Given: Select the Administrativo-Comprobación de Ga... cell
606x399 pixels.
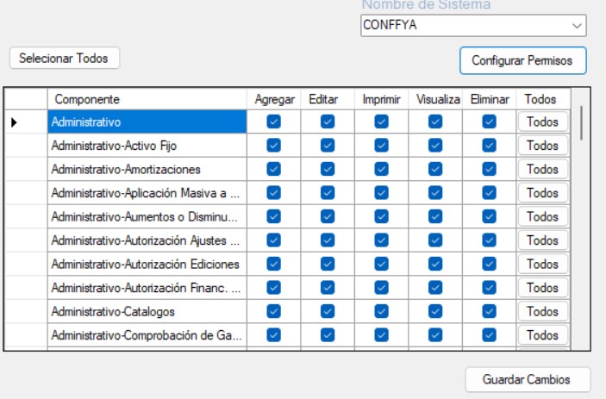Looking at the screenshot, I should click(x=147, y=335).
